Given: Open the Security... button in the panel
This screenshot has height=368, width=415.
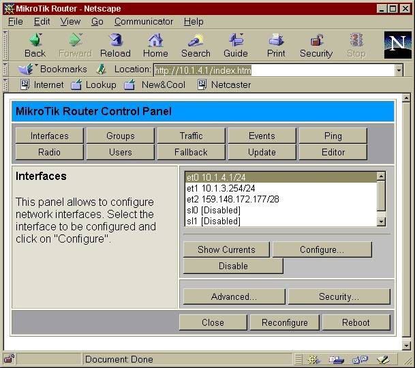Looking at the screenshot, I should pyautogui.click(x=339, y=296).
